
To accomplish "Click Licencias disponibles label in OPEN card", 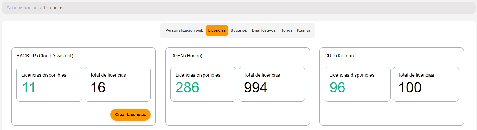I will point(198,75).
